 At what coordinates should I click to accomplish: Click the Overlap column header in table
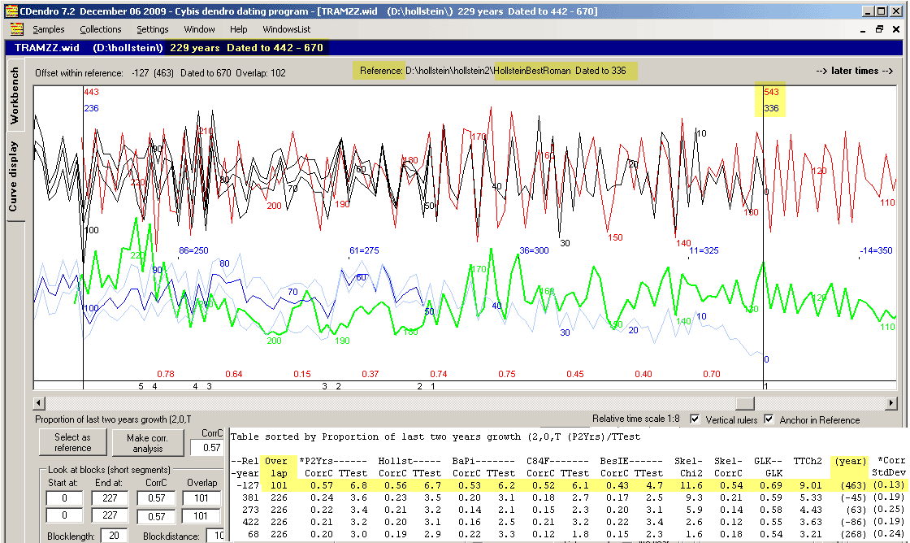[x=277, y=467]
